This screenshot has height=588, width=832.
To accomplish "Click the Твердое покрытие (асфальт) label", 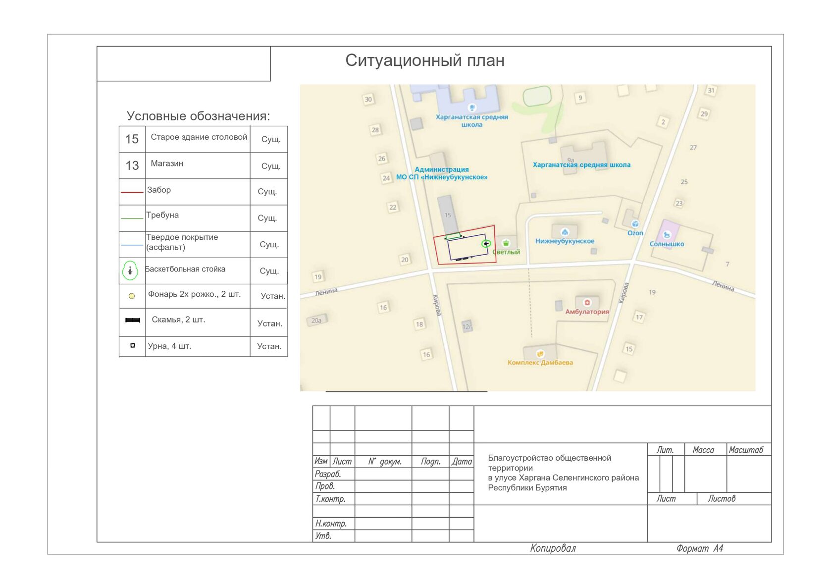I will 182,242.
